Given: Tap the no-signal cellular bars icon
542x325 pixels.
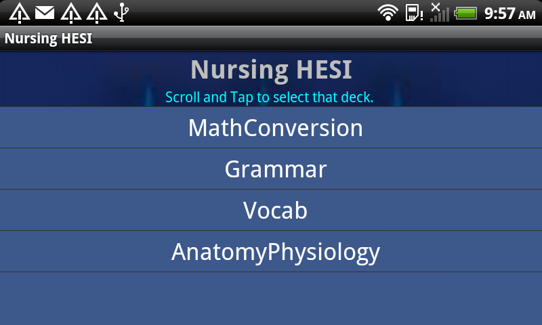Looking at the screenshot, I should coord(438,12).
